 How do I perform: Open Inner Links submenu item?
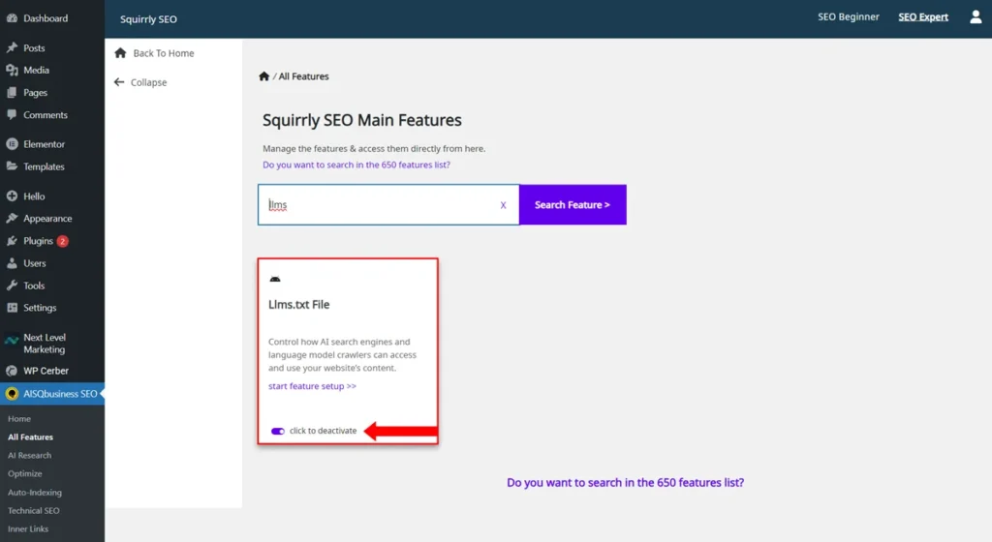(x=28, y=528)
